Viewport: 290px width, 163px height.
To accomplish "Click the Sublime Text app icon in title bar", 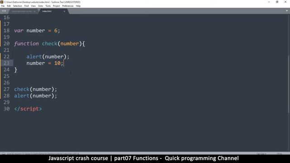I will click(x=2, y=2).
